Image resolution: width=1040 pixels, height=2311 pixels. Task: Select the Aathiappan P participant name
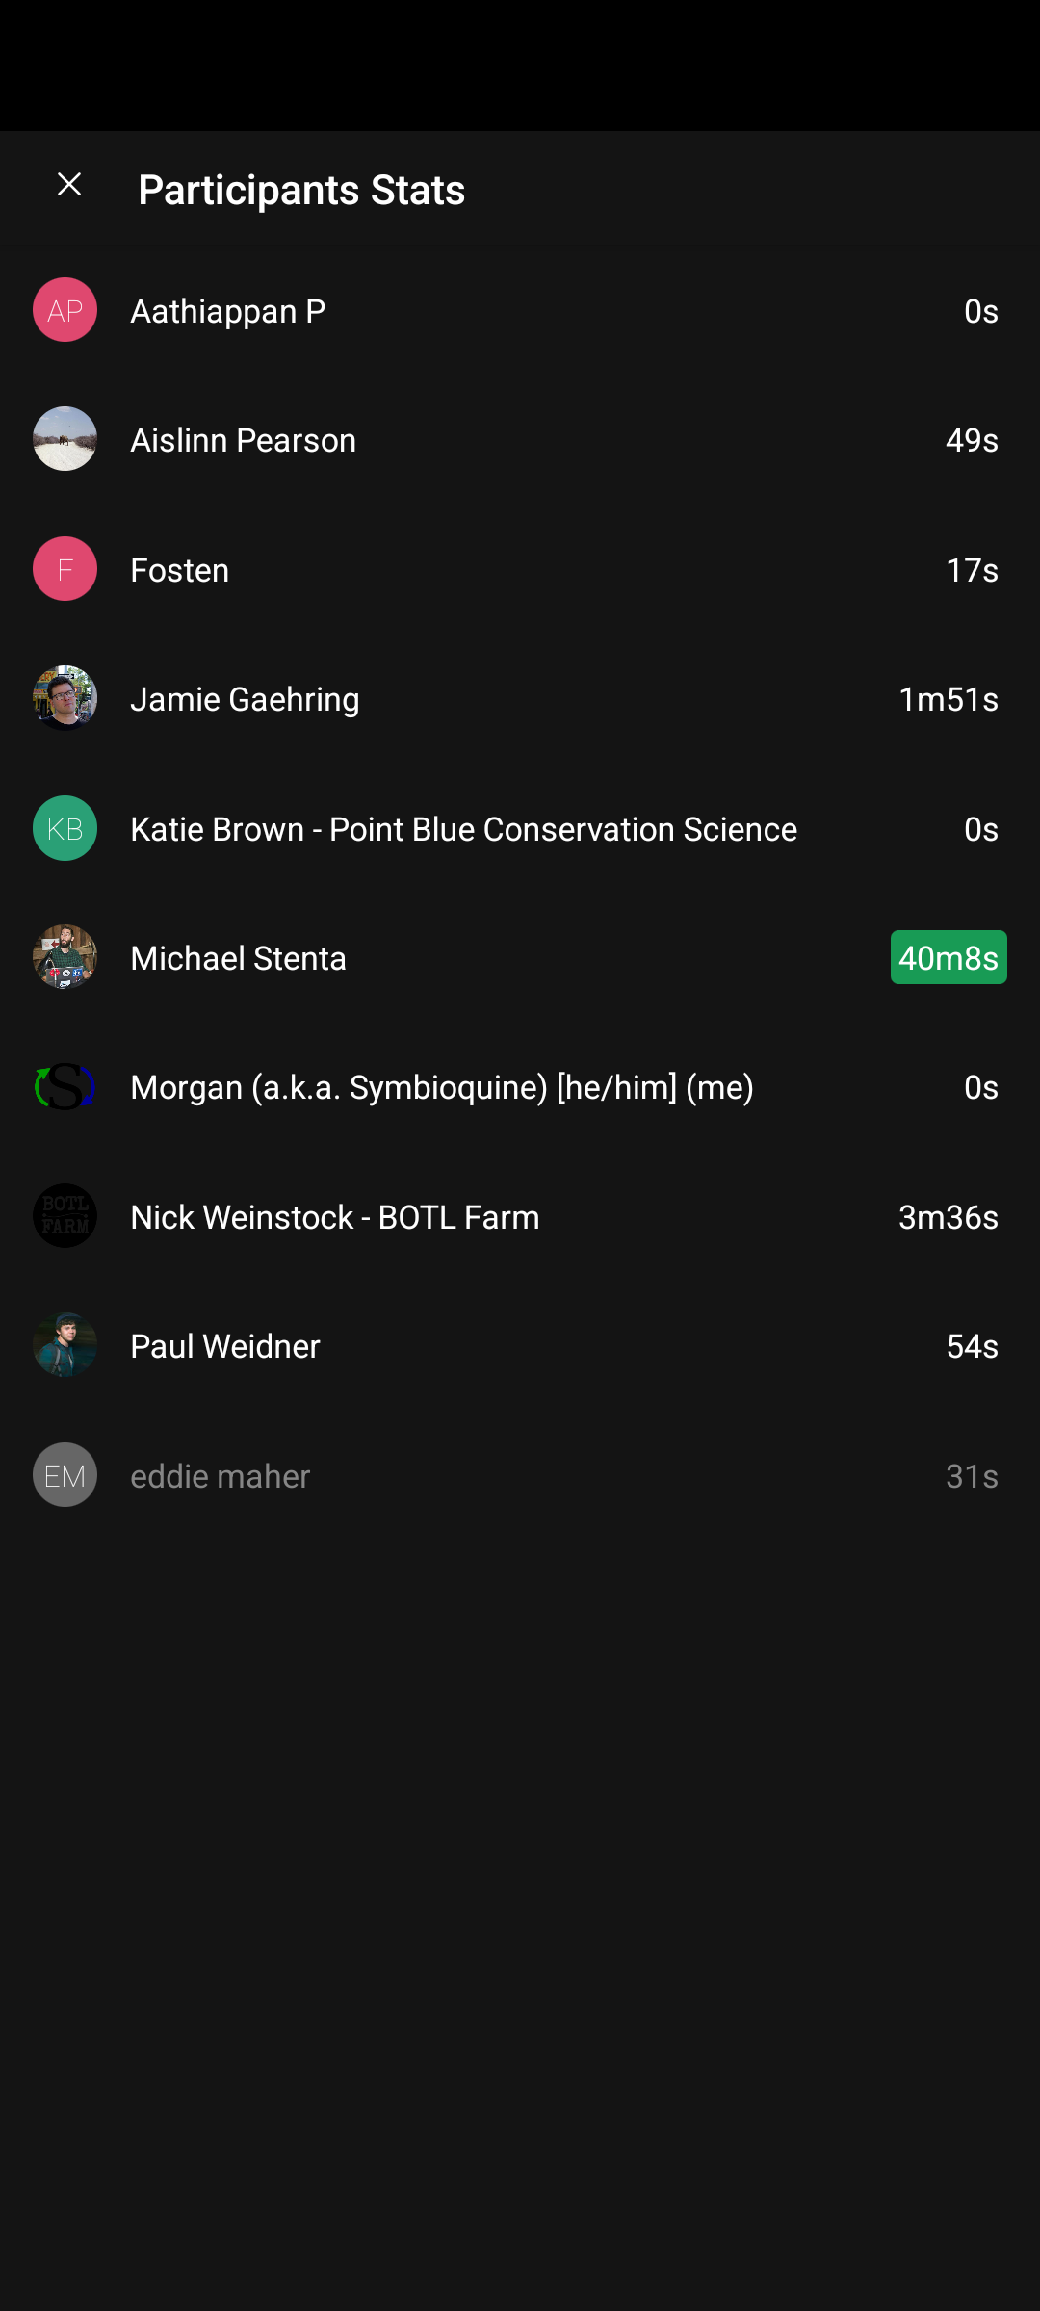pyautogui.click(x=228, y=311)
